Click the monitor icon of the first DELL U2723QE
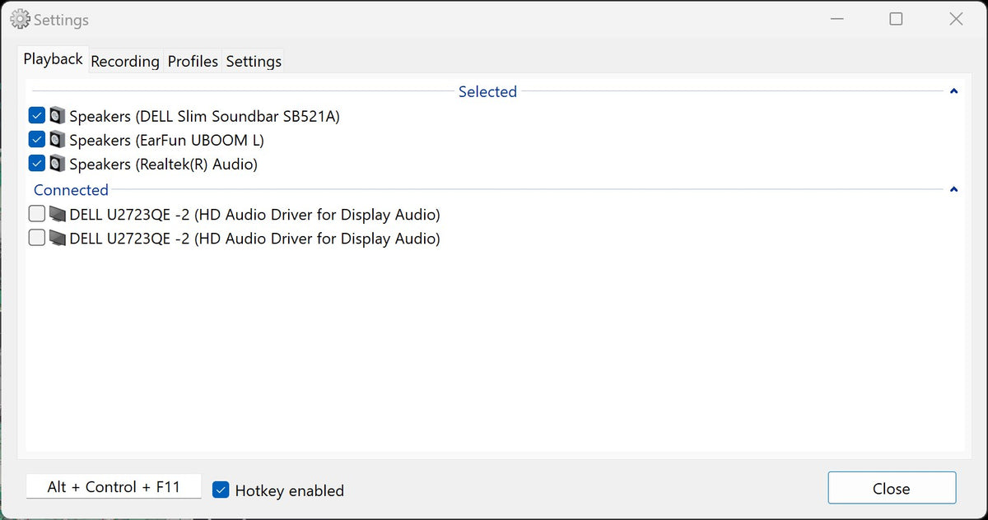 57,215
